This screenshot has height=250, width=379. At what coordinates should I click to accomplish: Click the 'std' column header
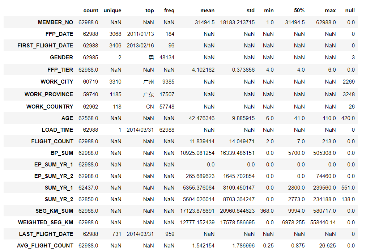(250, 10)
